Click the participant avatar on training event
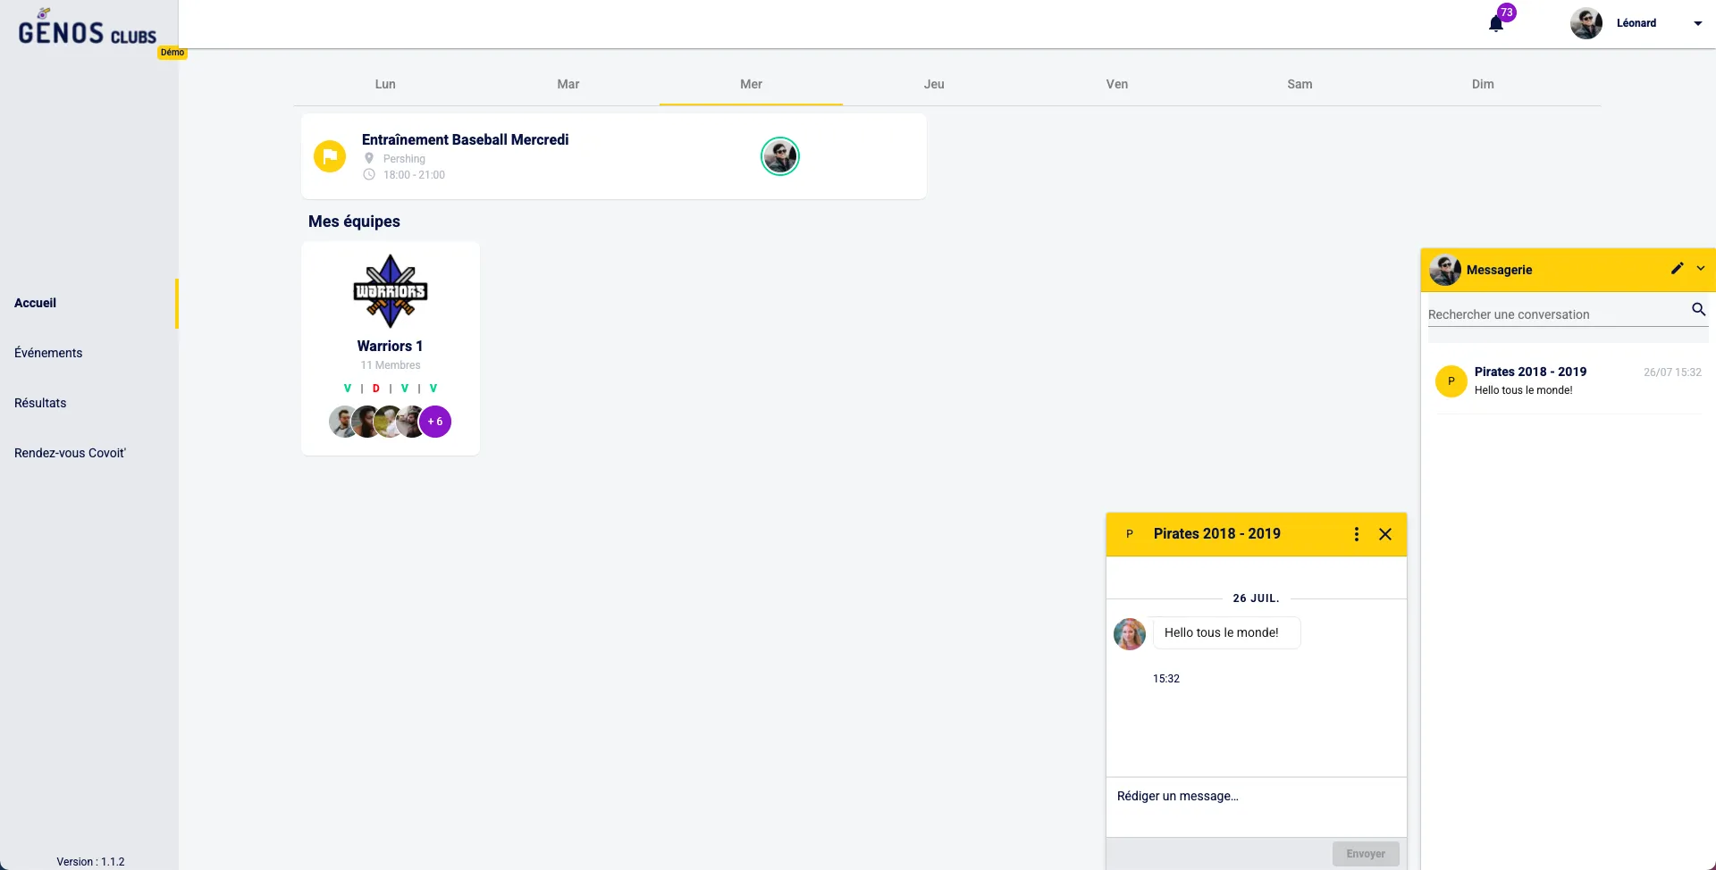The image size is (1716, 870). [779, 156]
